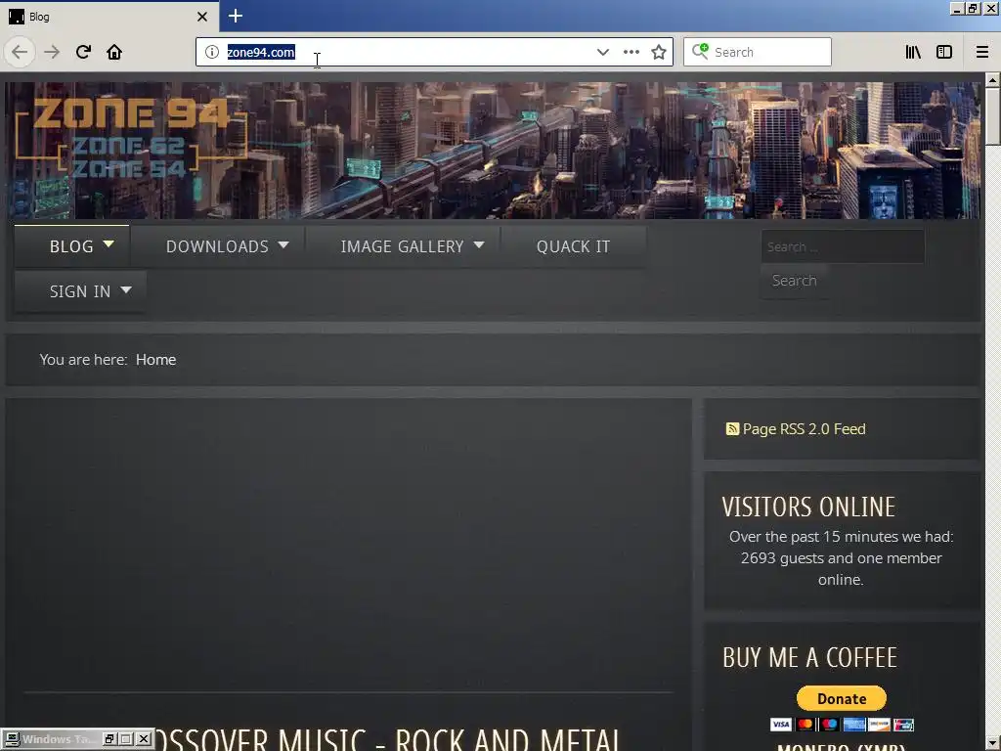The width and height of the screenshot is (1001, 751).
Task: Open address bar history dropdown
Action: pos(602,52)
